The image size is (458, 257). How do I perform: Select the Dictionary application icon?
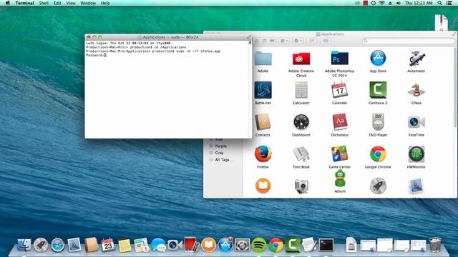[x=340, y=121]
